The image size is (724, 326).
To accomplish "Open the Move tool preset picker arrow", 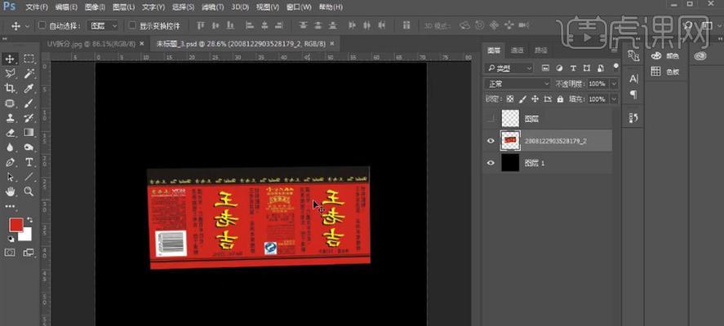I will click(x=27, y=26).
